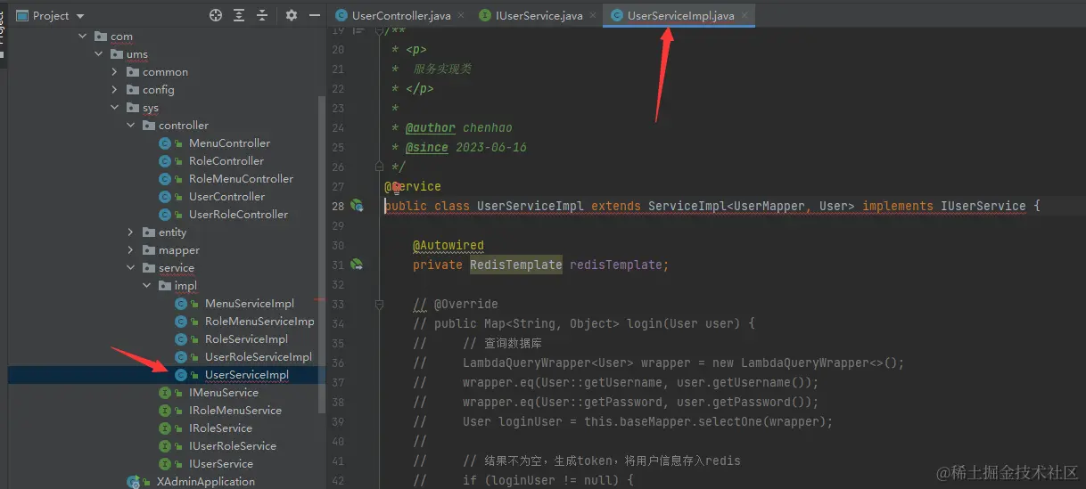1086x489 pixels.
Task: Click line number 36 in the gutter
Action: tap(337, 363)
